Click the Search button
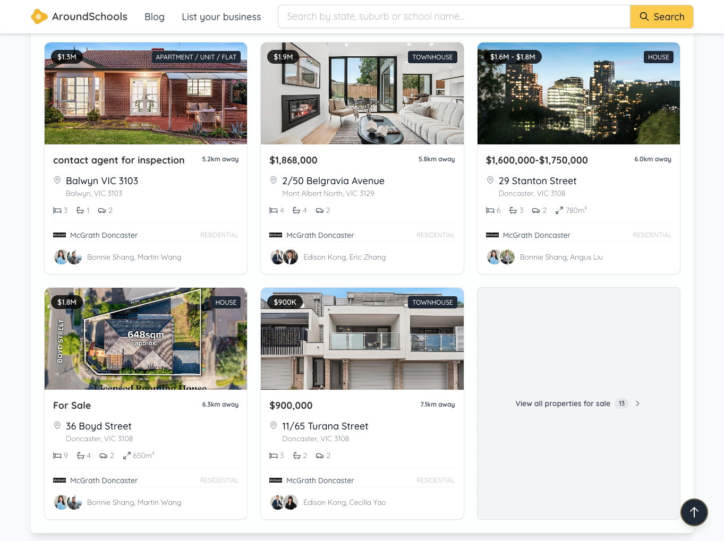Viewport: 724px width, 541px height. coord(661,16)
